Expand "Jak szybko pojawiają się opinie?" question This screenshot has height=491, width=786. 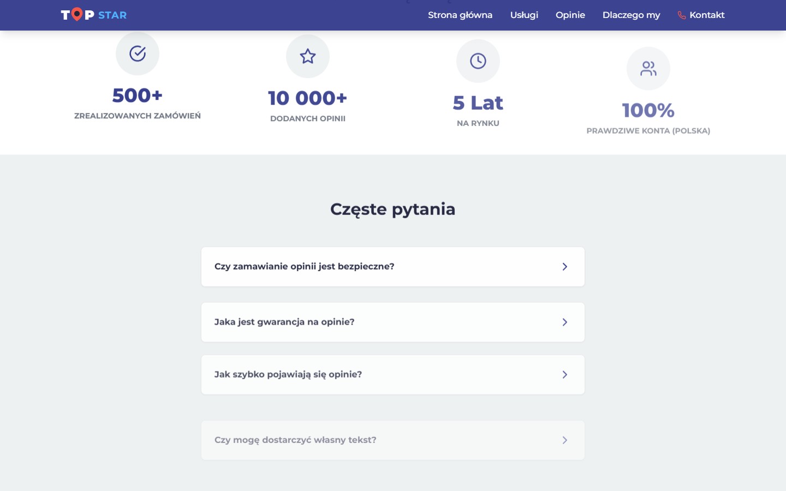click(x=393, y=375)
